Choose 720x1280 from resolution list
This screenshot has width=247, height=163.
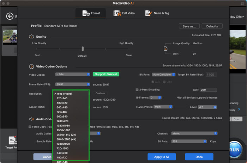point(71,148)
